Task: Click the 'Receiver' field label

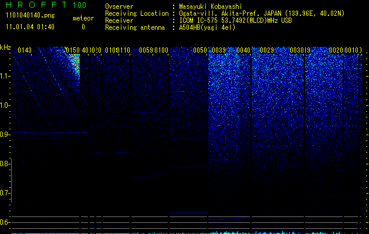Action: tap(119, 20)
